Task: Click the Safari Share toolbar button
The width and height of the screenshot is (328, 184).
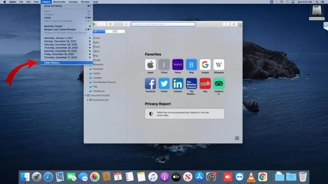Action: coord(226,24)
